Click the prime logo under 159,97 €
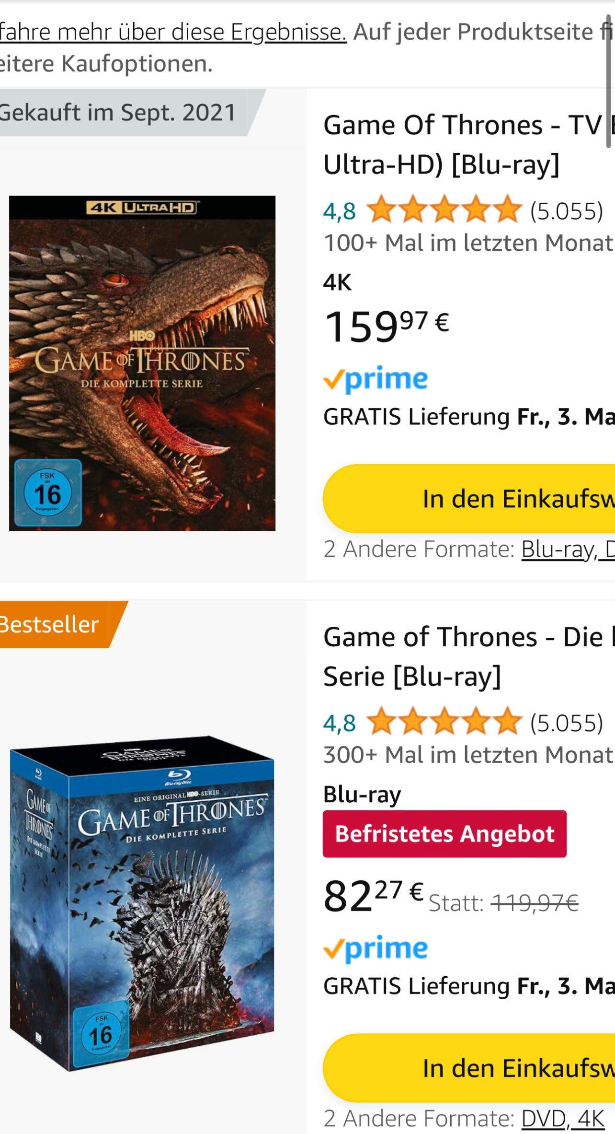Viewport: 615px width, 1134px height. point(376,379)
